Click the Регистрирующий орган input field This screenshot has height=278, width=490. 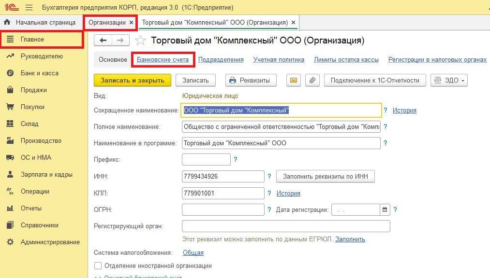[286, 226]
